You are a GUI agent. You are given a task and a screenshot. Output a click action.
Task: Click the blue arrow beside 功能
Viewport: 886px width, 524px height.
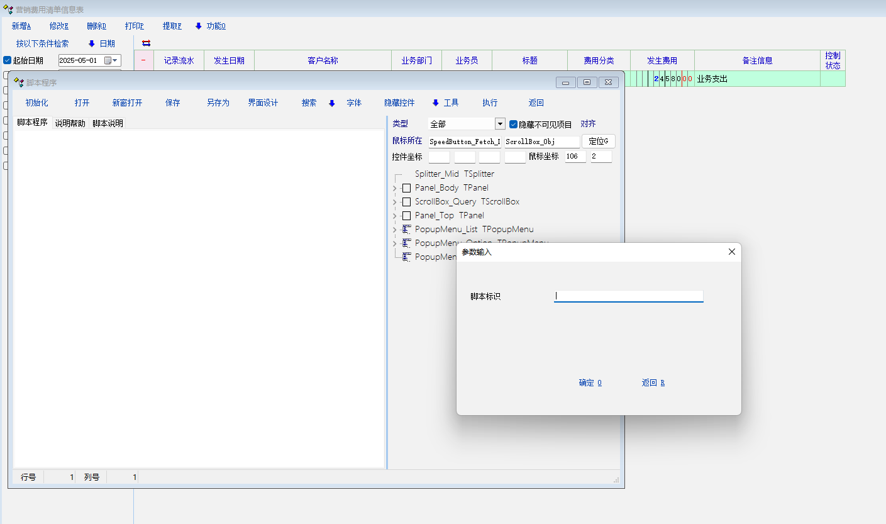click(x=199, y=26)
